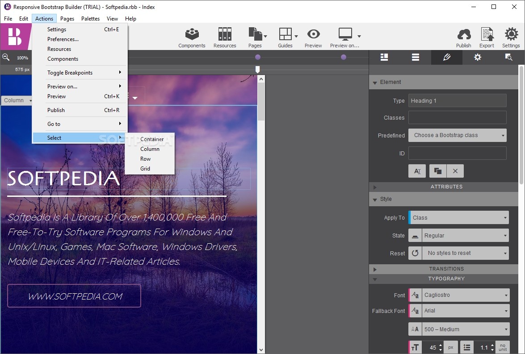Open the Predefined Bootstrap class dropdown

458,135
